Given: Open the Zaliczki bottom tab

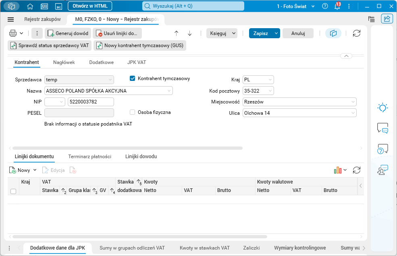Looking at the screenshot, I should coord(252,248).
